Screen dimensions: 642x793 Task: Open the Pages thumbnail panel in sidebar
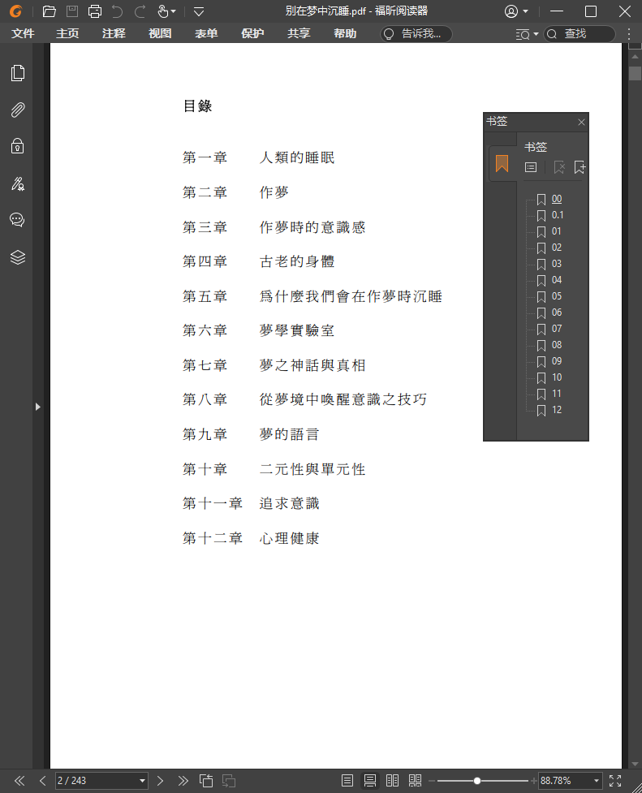click(x=17, y=73)
